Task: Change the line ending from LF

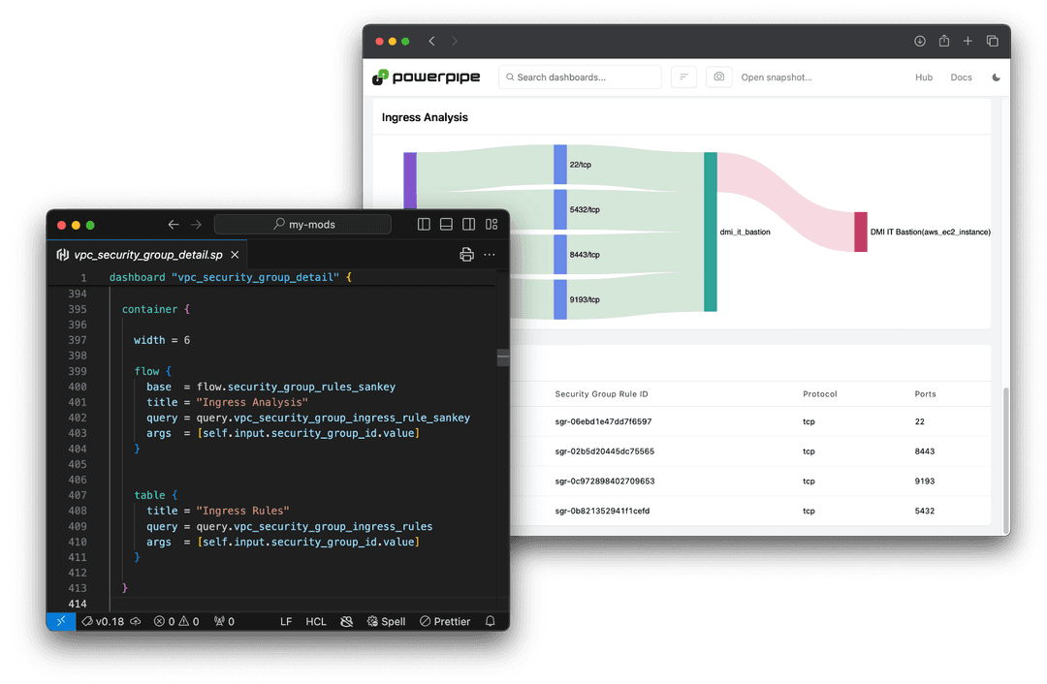Action: pyautogui.click(x=285, y=621)
